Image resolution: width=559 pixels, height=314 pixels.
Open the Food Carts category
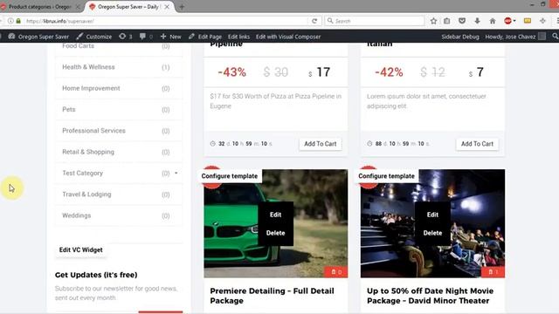pyautogui.click(x=78, y=46)
